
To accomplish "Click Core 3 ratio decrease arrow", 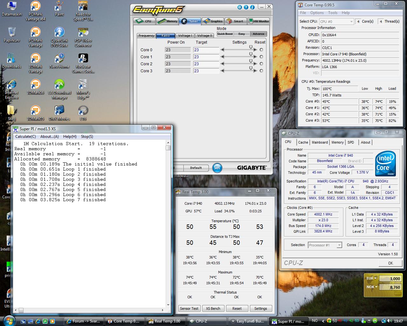I will point(223,71).
